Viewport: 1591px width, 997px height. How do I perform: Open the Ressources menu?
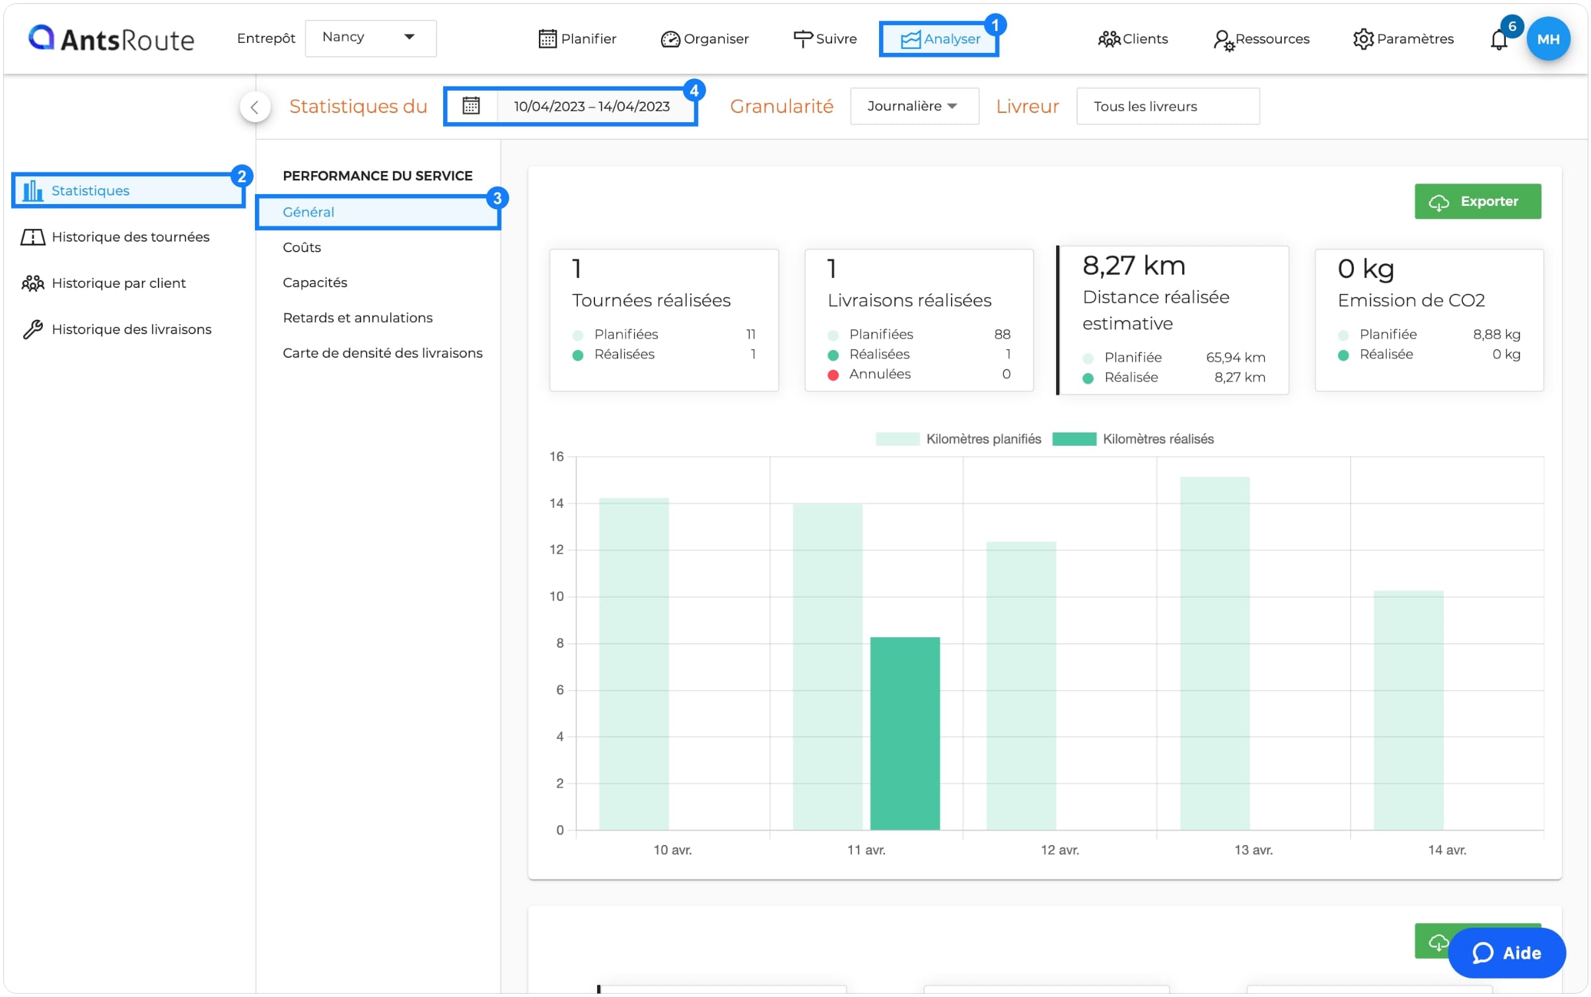pos(1261,39)
